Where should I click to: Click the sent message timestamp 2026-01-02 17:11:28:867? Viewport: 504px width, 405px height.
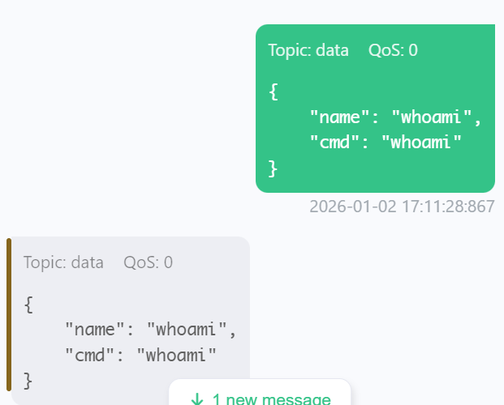[x=402, y=207]
